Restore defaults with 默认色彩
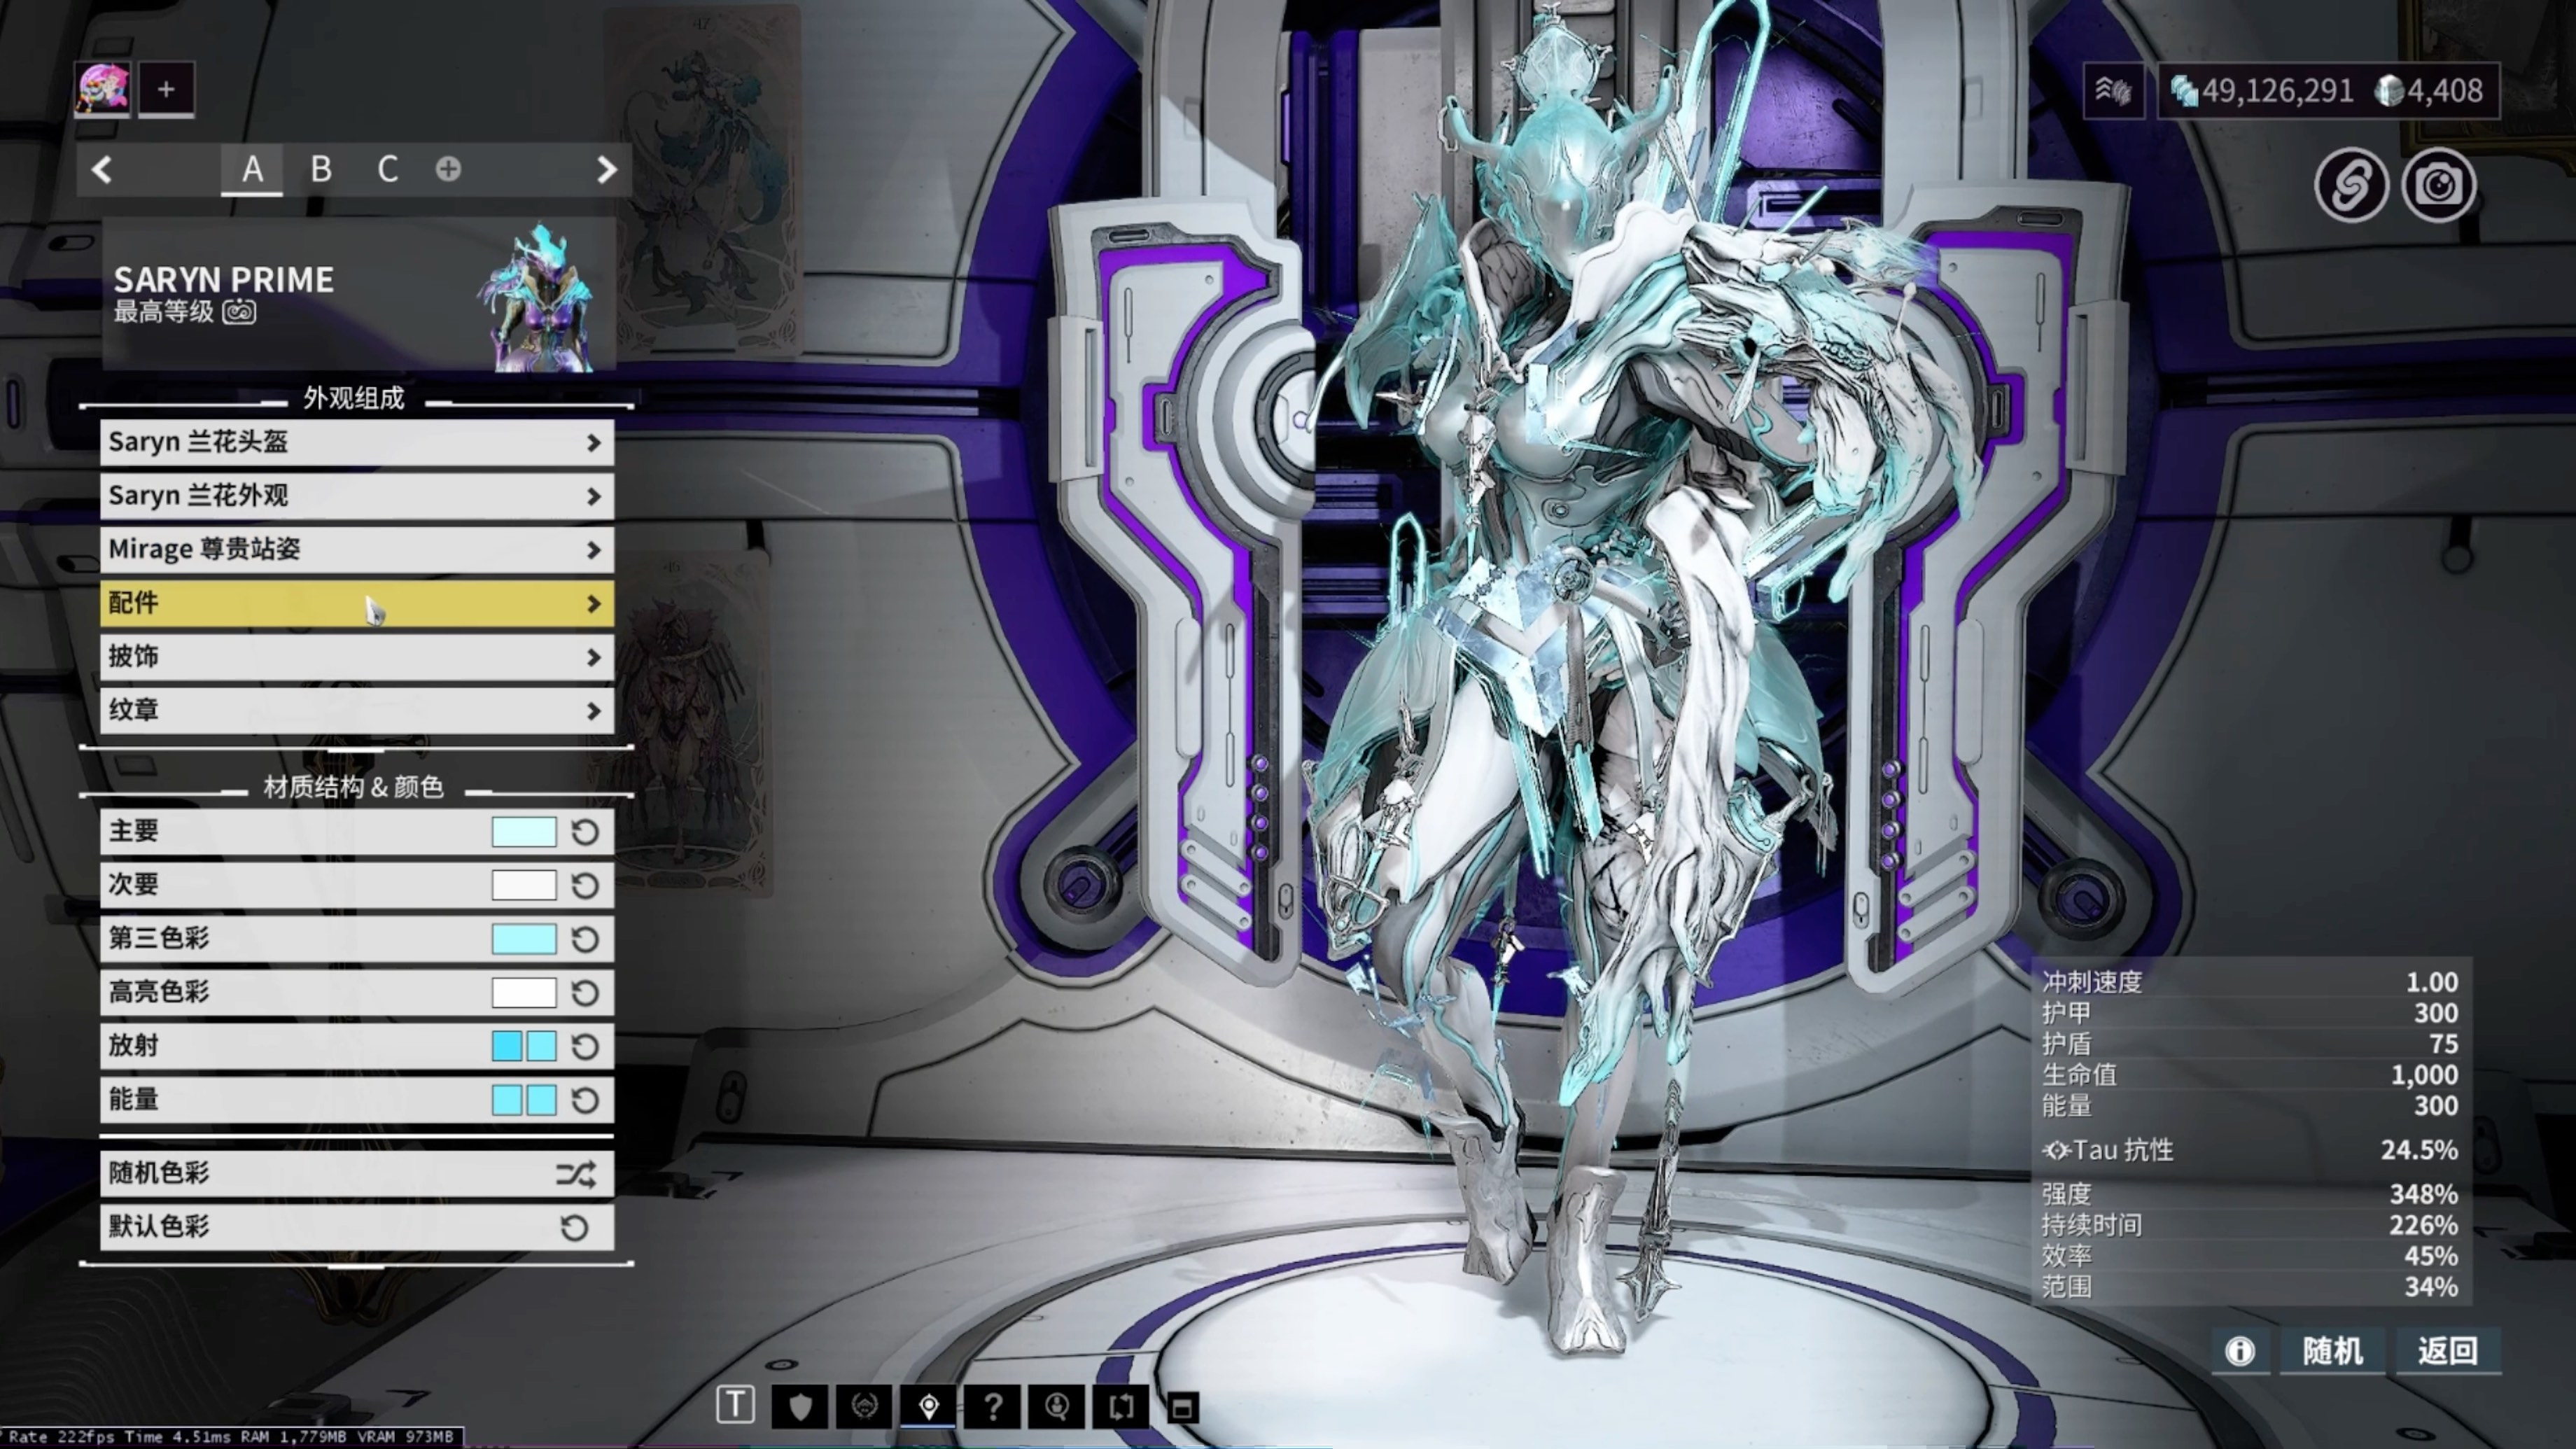This screenshot has height=1449, width=2576. coord(357,1227)
